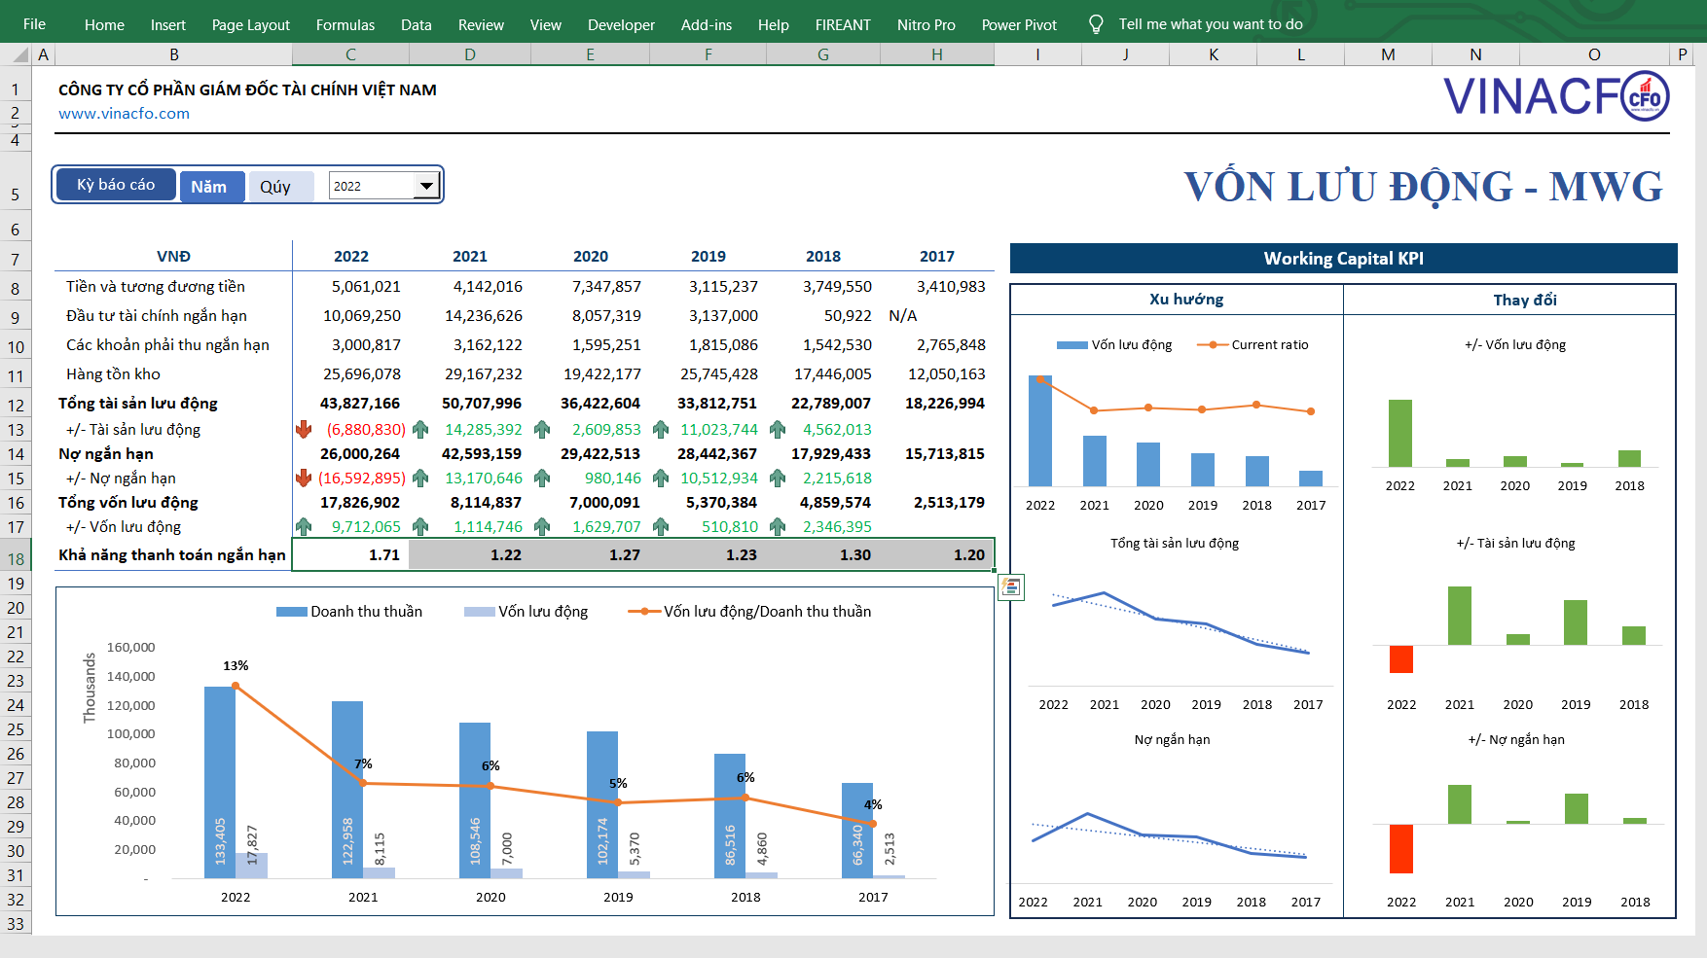Click green up arrow icon beside 11,023,744

point(661,429)
